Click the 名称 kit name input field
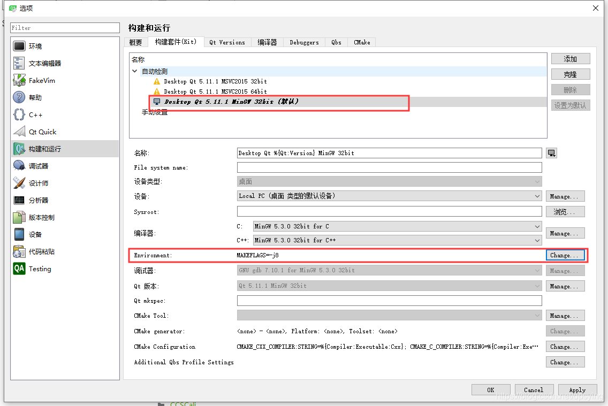The height and width of the screenshot is (406, 608). (389, 153)
